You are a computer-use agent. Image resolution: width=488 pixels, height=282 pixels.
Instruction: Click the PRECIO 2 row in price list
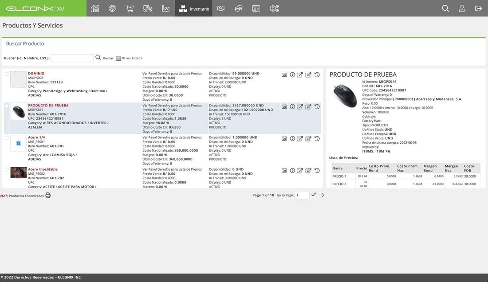405,184
